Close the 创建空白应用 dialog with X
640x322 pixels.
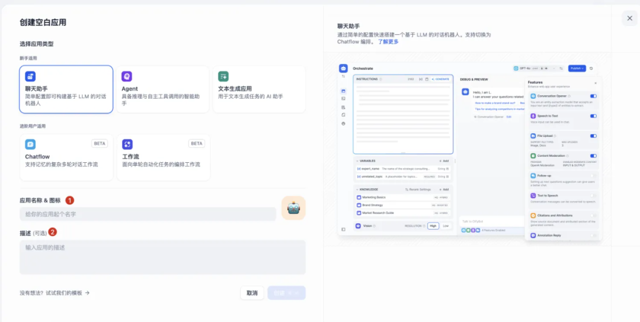coord(629,18)
